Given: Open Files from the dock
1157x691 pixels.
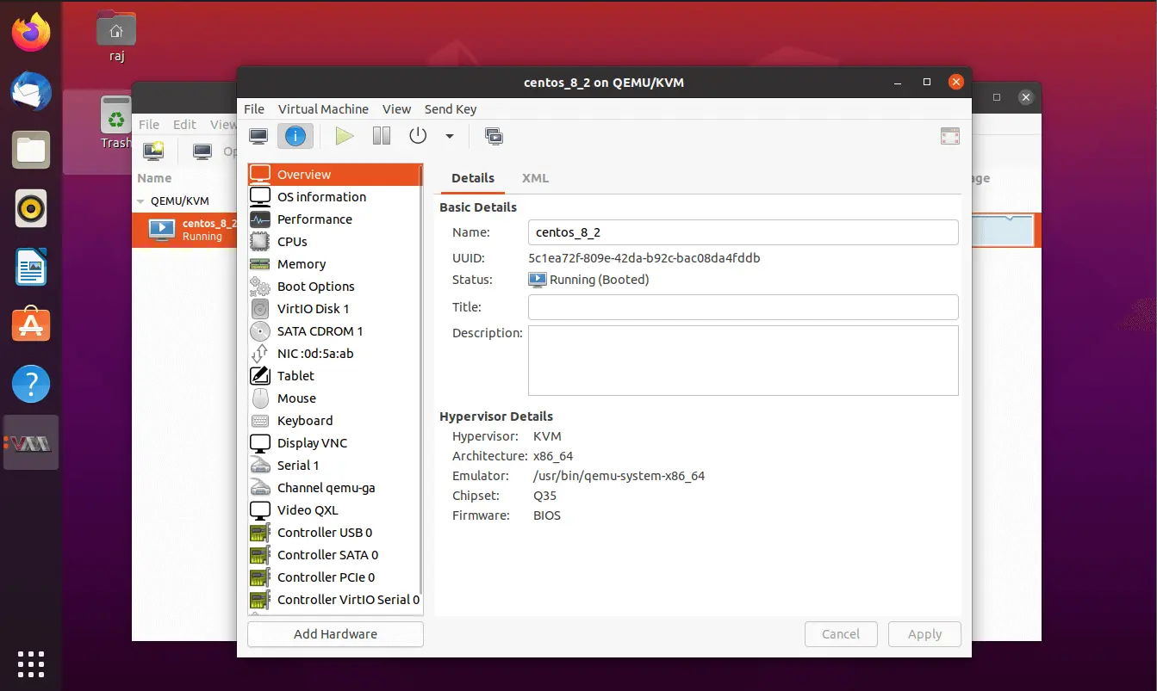Looking at the screenshot, I should 31,151.
